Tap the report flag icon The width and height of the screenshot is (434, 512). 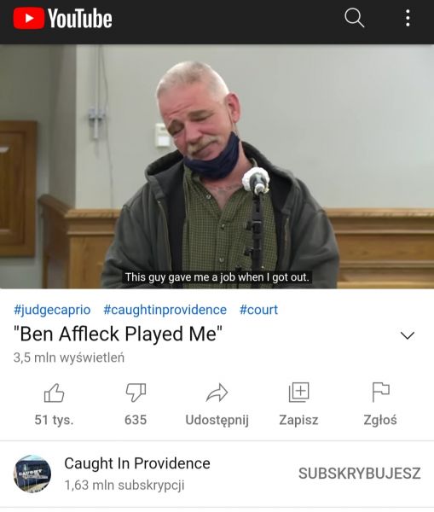pyautogui.click(x=380, y=393)
